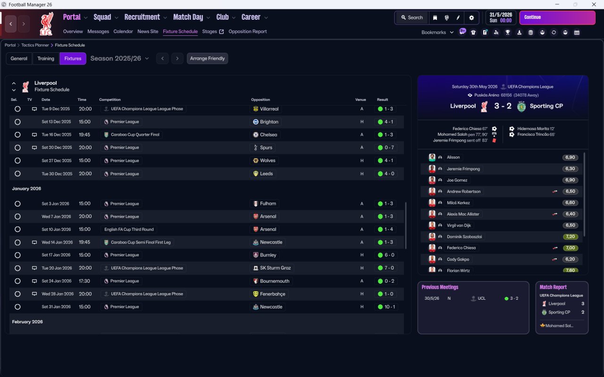Click the external link icon next to Stages

[x=222, y=32]
